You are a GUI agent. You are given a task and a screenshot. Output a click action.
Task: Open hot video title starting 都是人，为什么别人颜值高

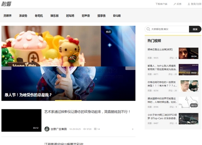(x=162, y=68)
